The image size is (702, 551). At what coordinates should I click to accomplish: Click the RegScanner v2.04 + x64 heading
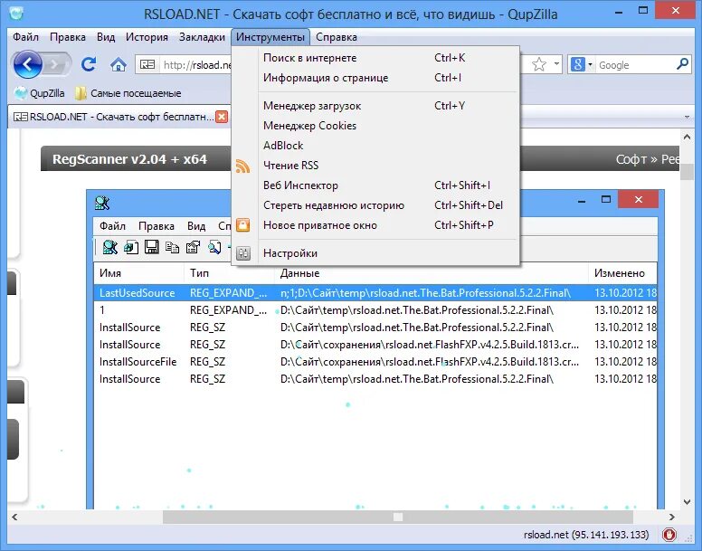pyautogui.click(x=130, y=159)
